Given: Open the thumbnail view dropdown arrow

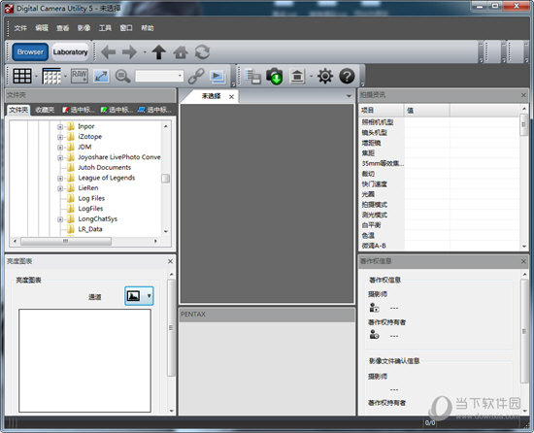Looking at the screenshot, I should click(36, 77).
